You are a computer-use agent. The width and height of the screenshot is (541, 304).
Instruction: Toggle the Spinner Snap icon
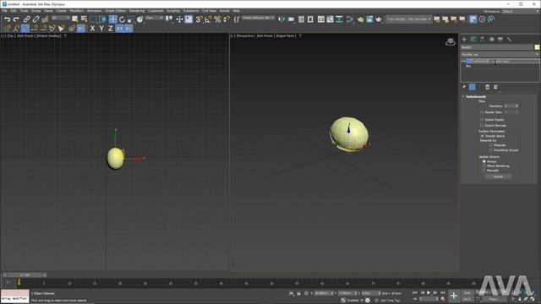pos(227,19)
